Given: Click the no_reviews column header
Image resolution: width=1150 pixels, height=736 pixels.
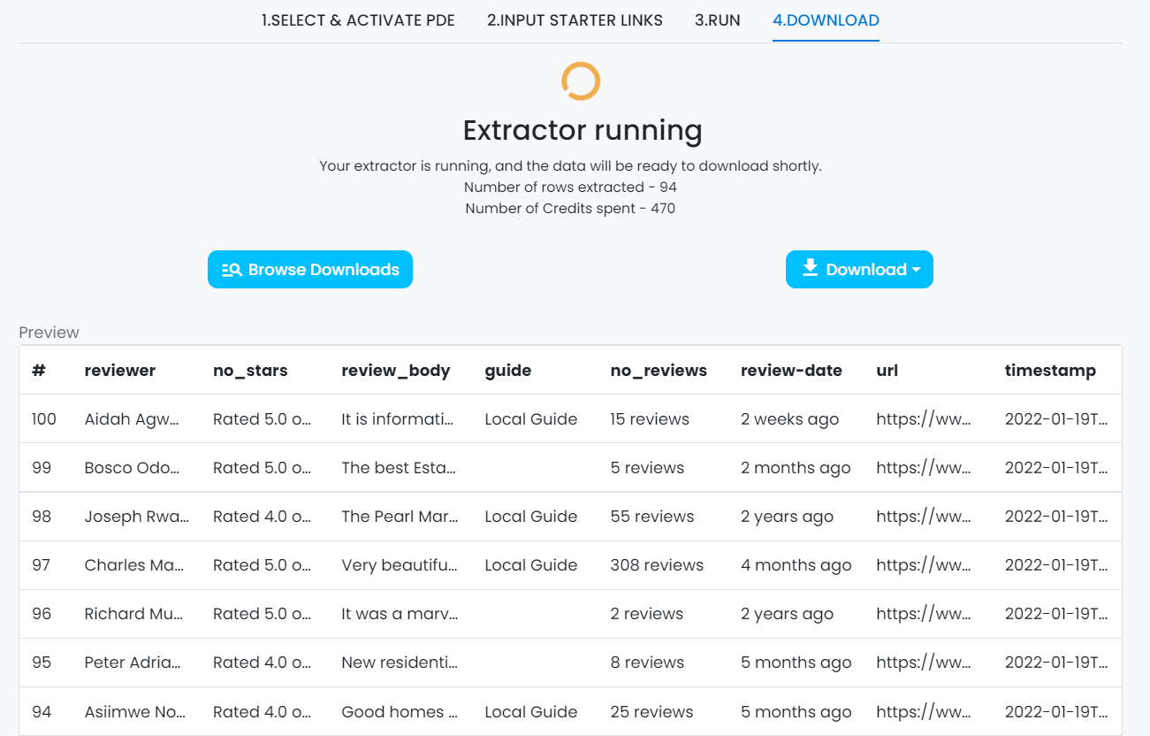Looking at the screenshot, I should tap(659, 371).
